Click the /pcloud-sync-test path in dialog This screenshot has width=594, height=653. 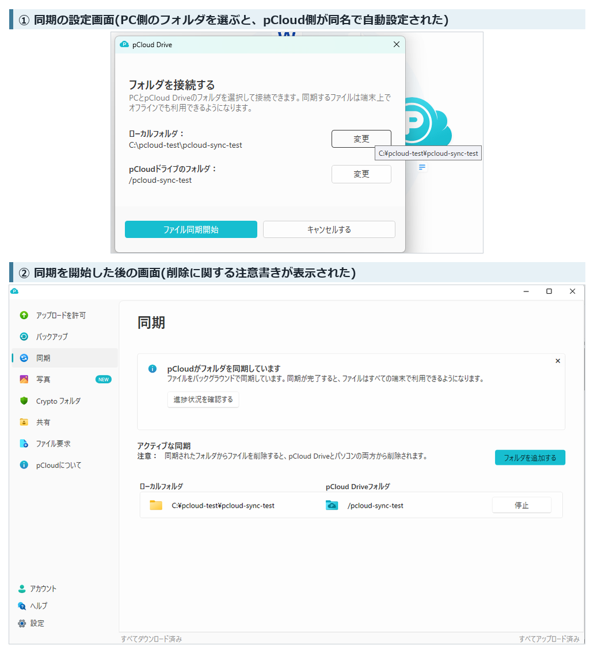(160, 180)
